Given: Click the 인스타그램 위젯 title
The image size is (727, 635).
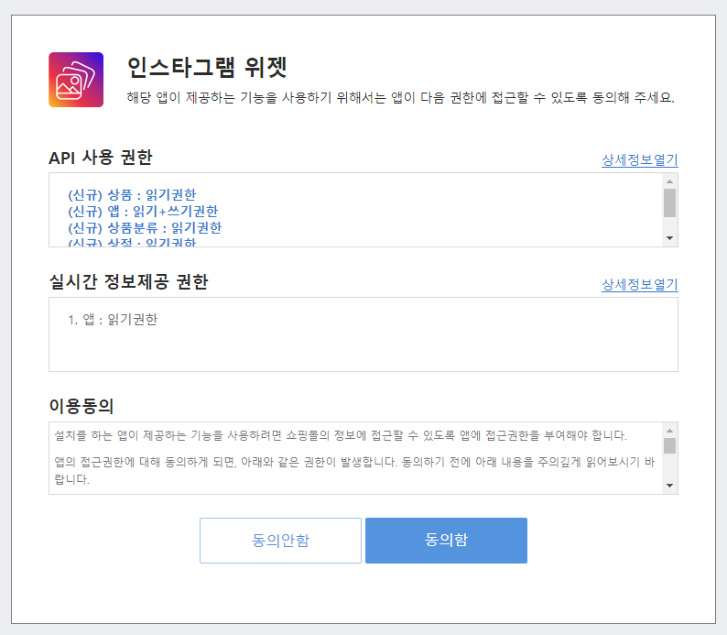Looking at the screenshot, I should coord(207,68).
